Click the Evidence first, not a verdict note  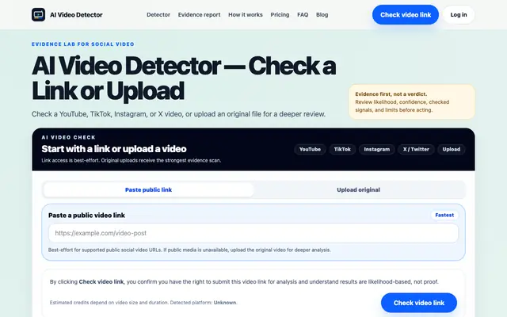(x=412, y=102)
